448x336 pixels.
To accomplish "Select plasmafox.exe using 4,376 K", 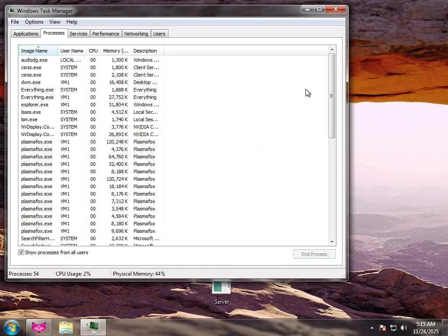I will point(91,149).
